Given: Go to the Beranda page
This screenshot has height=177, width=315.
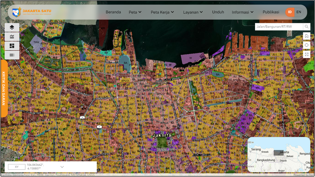Looking at the screenshot, I should pyautogui.click(x=113, y=12).
